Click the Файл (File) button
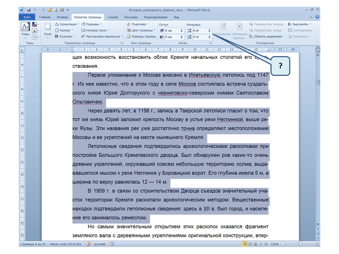The image size is (339, 254). pos(27,17)
